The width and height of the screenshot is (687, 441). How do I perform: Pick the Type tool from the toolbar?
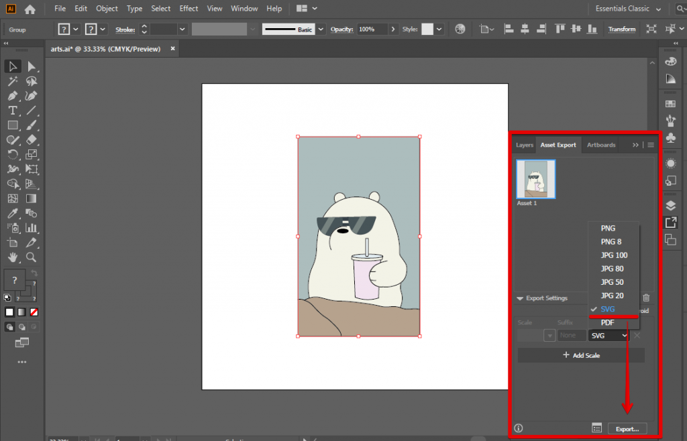point(13,111)
